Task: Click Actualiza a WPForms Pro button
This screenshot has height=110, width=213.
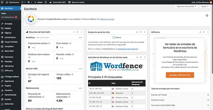Action: 180,75
